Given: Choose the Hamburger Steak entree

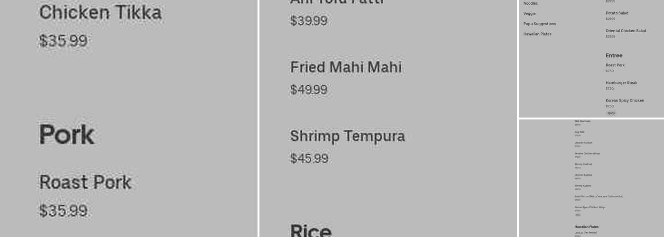Looking at the screenshot, I should pos(621,83).
